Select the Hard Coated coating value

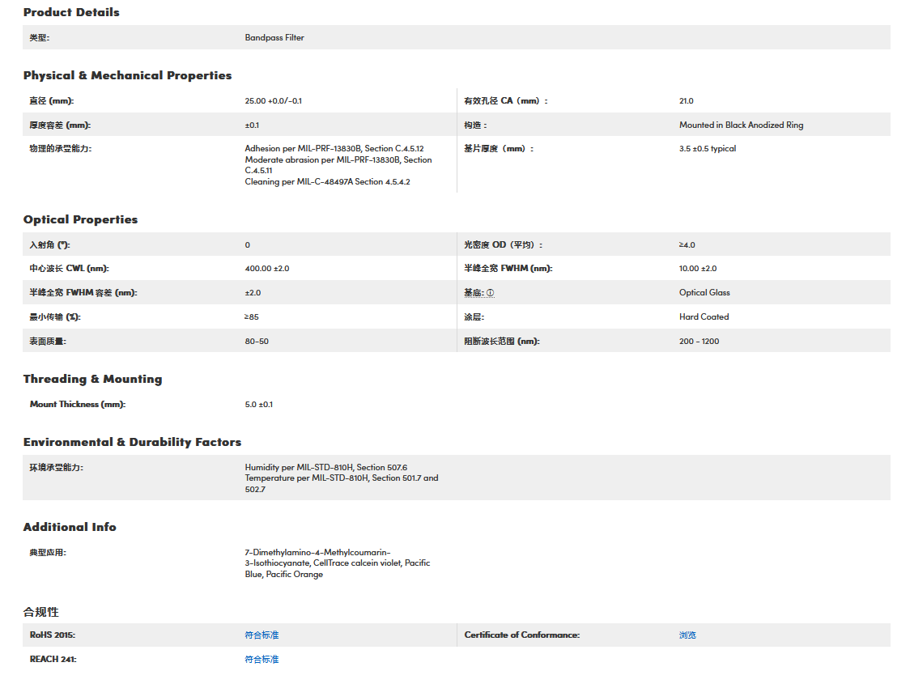pyautogui.click(x=704, y=317)
